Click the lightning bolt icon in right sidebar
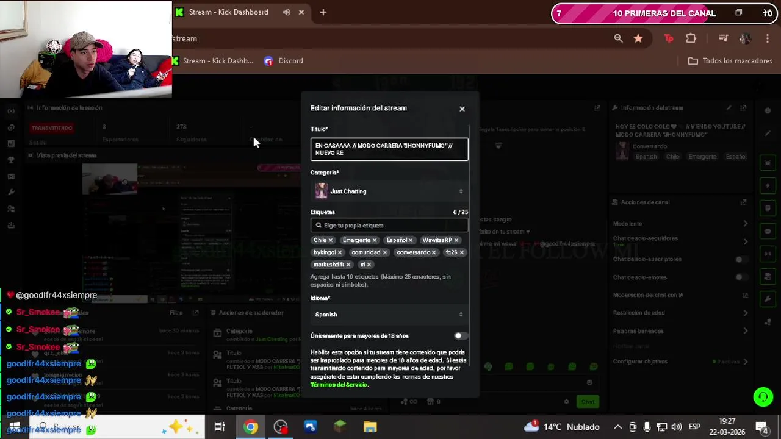Viewport: 781px width, 439px height. coord(768,185)
